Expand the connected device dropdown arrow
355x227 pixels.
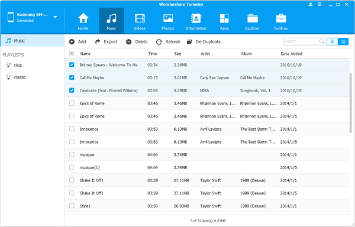pos(55,17)
